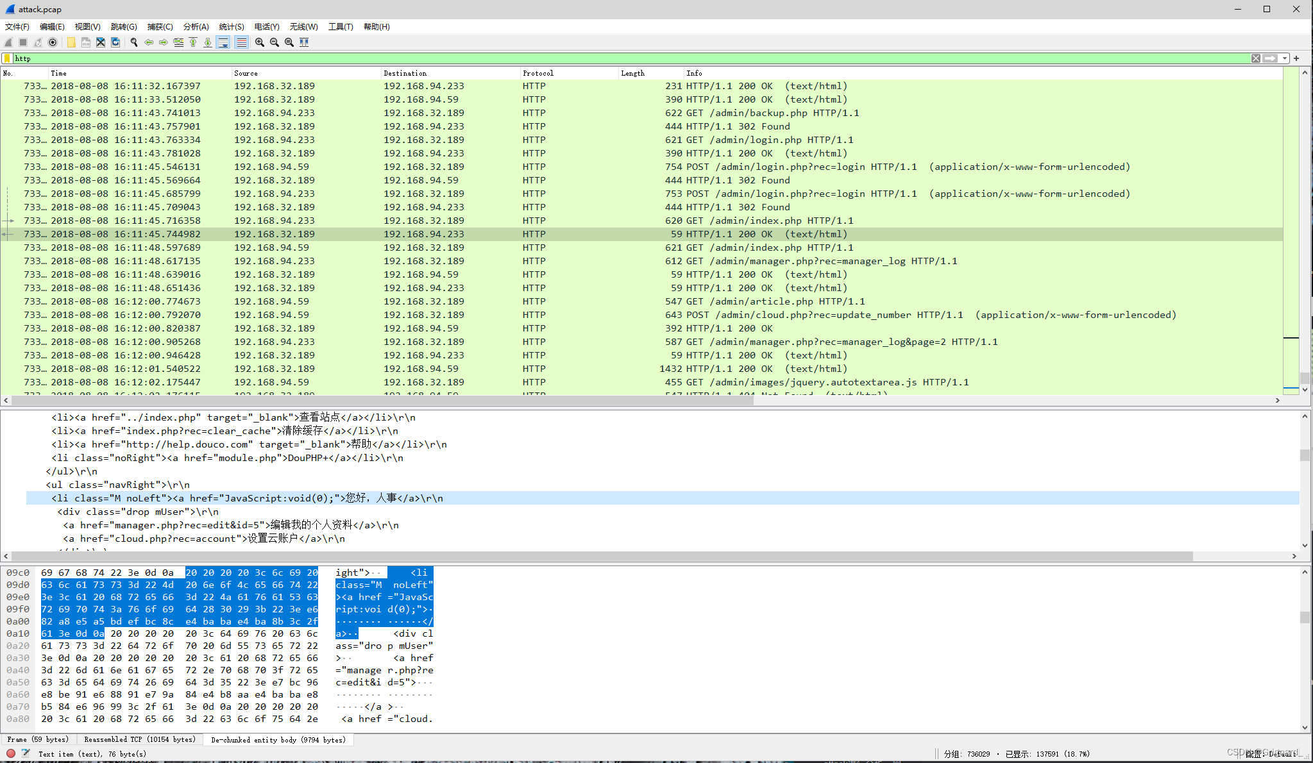The height and width of the screenshot is (763, 1313).
Task: Click the resize columns to content icon
Action: point(304,42)
